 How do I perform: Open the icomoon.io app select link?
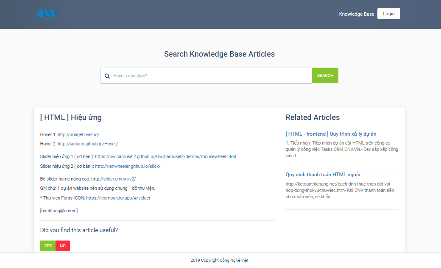coord(118,198)
